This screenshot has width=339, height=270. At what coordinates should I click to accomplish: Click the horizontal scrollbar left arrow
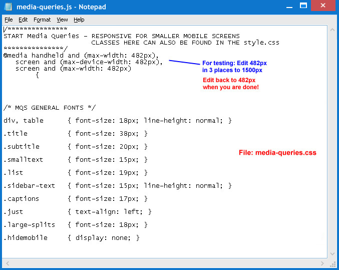coord(8,263)
